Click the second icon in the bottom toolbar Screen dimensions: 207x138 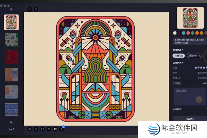click(x=36, y=129)
